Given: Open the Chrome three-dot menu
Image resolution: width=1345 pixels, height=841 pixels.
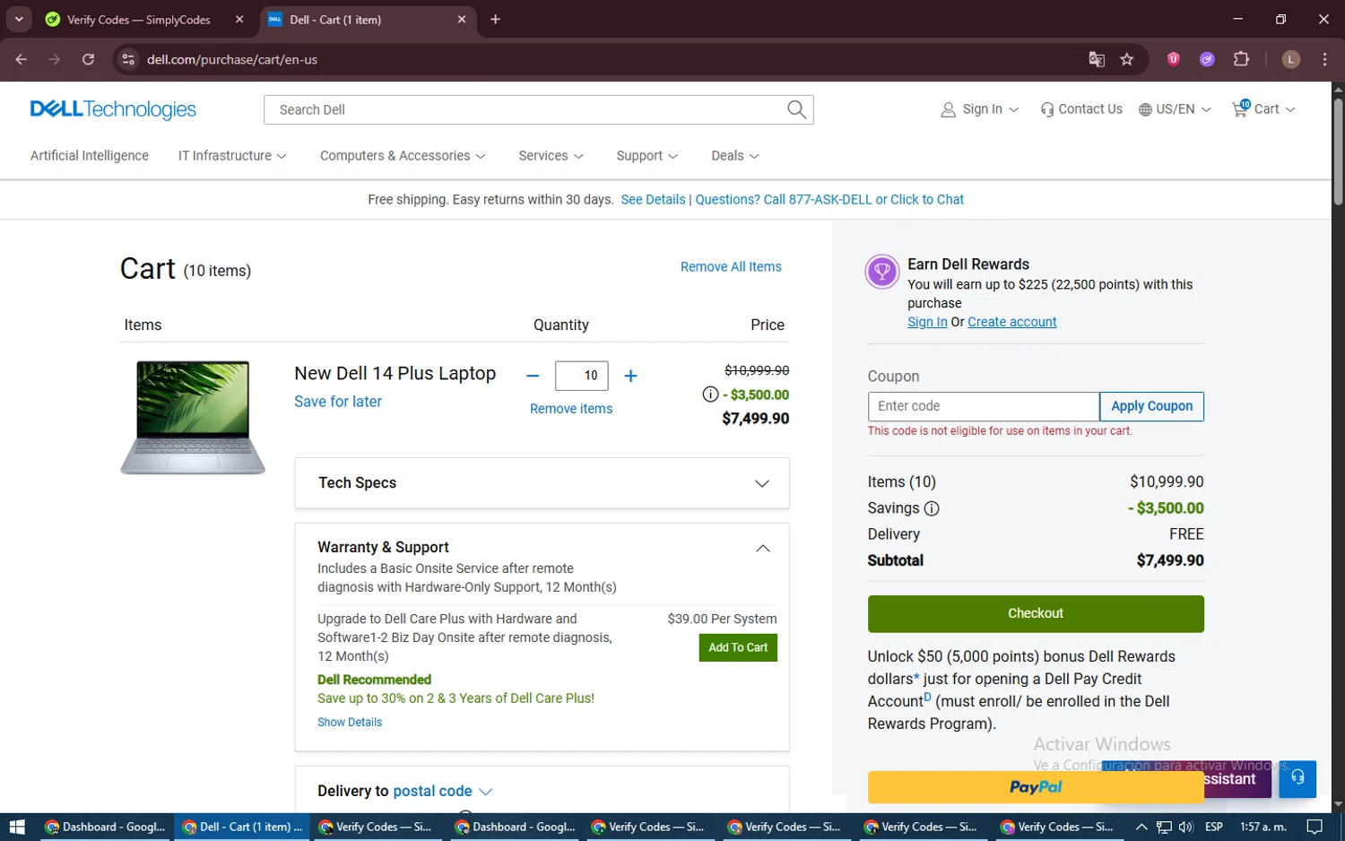Looking at the screenshot, I should click(1324, 59).
